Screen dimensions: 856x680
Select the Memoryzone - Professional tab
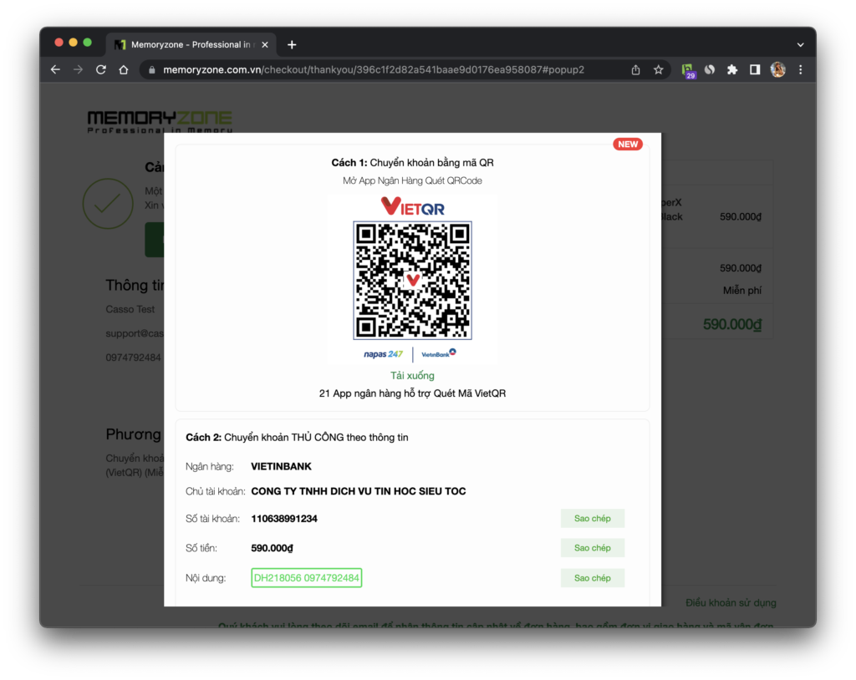(191, 45)
